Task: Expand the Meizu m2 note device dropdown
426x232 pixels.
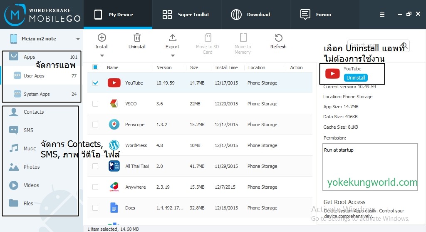Action: [x=78, y=39]
